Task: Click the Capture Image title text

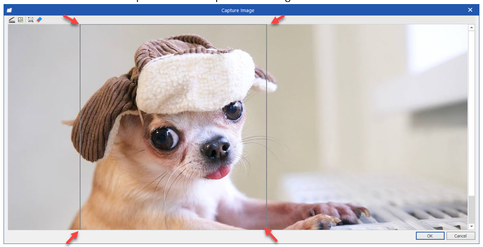Action: (238, 11)
